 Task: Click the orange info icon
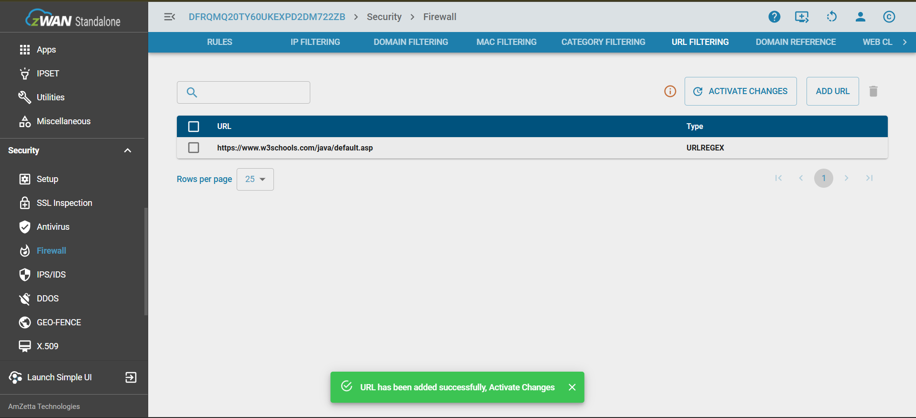670,91
